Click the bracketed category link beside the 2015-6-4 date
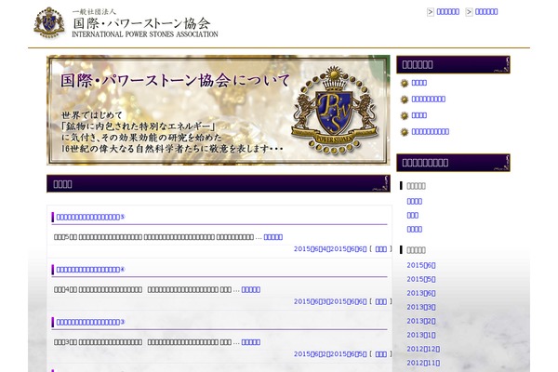The height and width of the screenshot is (372, 558). (x=380, y=249)
